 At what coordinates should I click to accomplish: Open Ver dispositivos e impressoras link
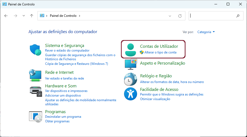(66, 91)
